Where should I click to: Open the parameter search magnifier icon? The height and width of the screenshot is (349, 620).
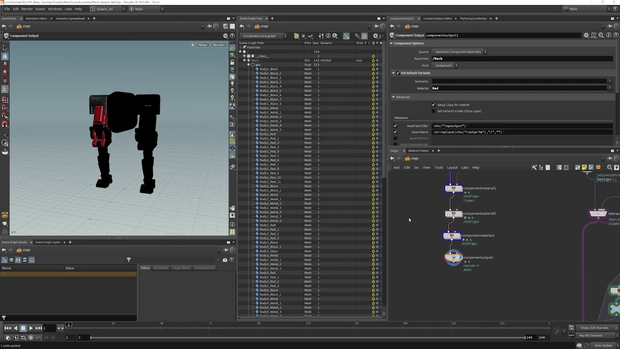point(601,35)
